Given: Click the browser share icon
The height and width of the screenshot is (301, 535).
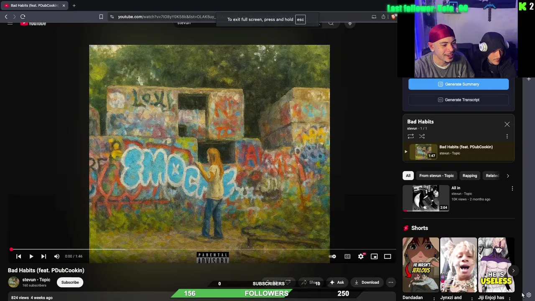Looking at the screenshot, I should 383,17.
